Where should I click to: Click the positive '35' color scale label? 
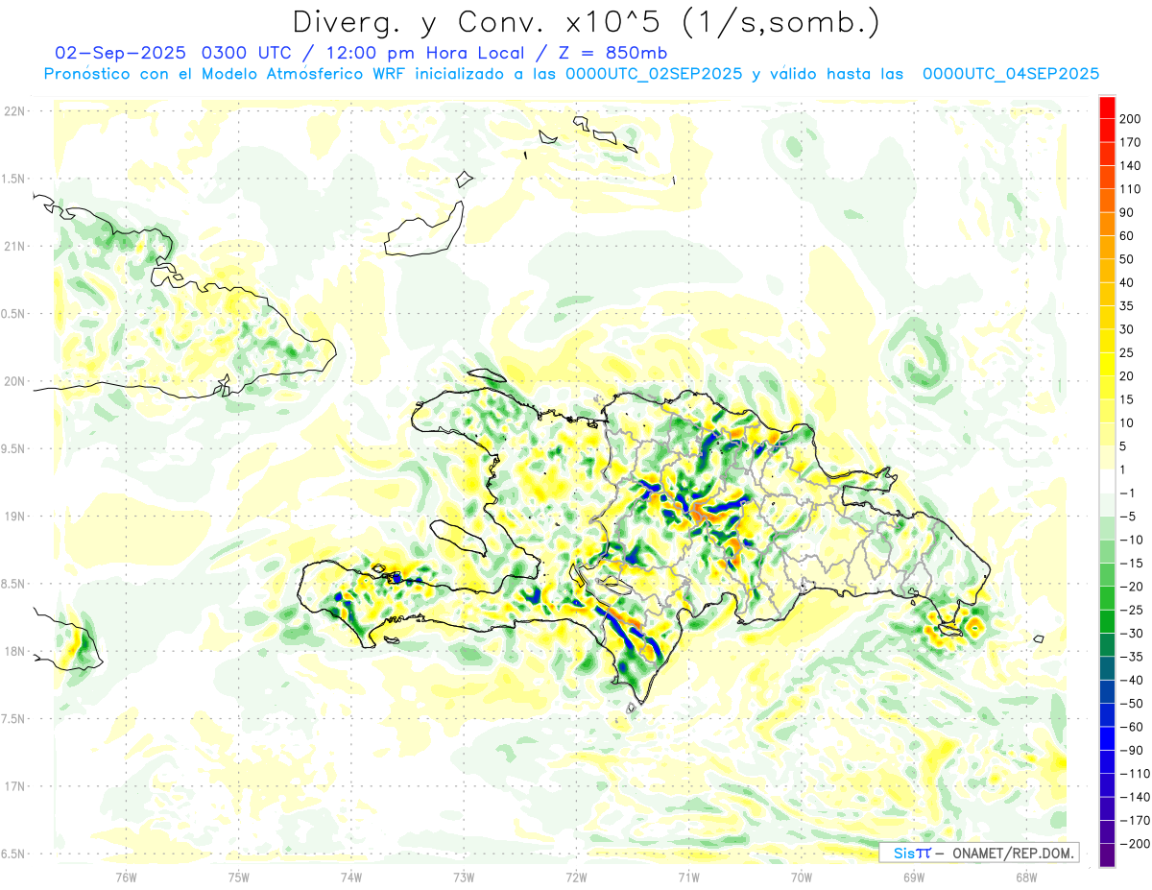(x=1127, y=306)
